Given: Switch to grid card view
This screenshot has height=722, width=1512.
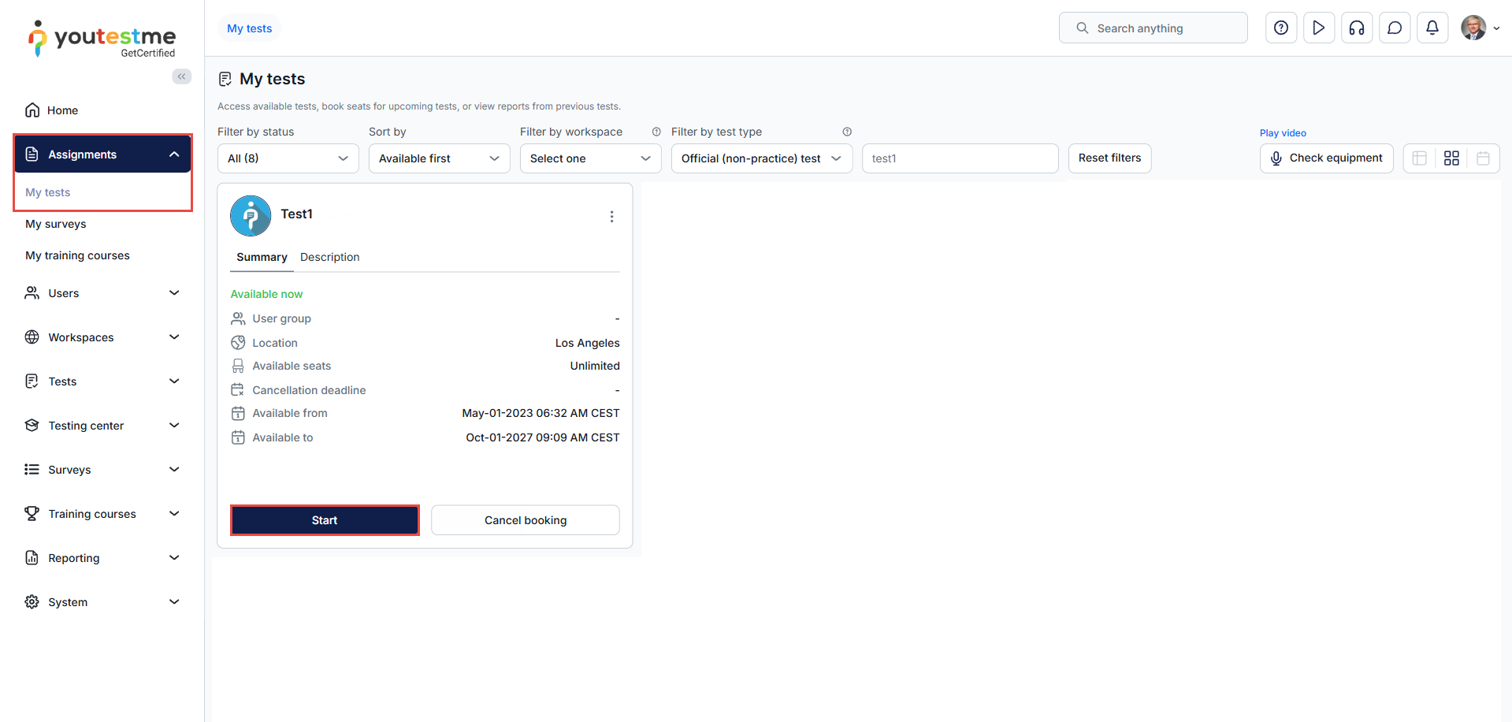Looking at the screenshot, I should [x=1451, y=158].
